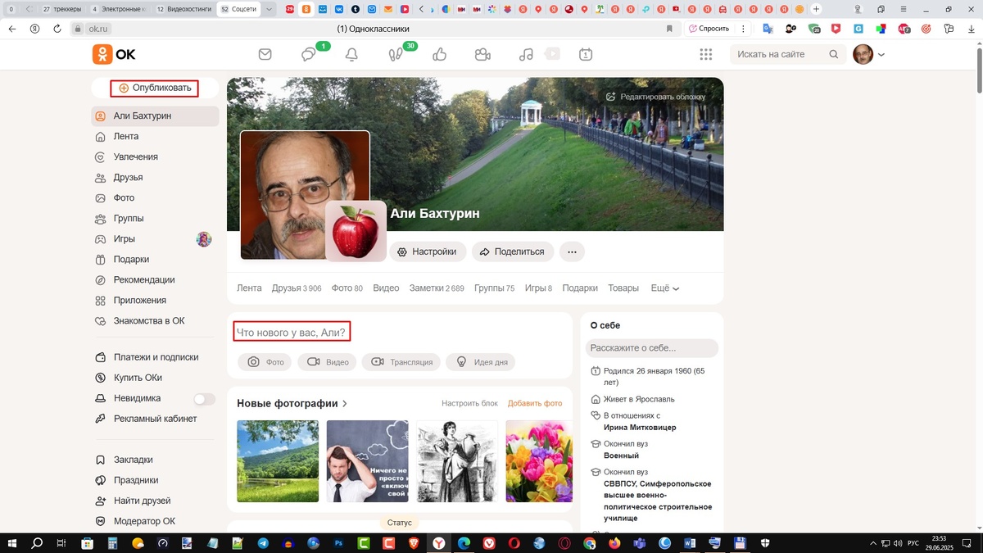Click the Настройки profile button
Viewport: 983px width, 553px height.
428,252
